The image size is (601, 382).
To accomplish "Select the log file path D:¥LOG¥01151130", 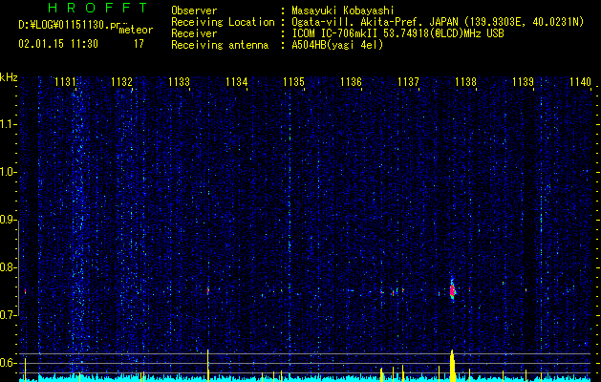I will 64,25.
